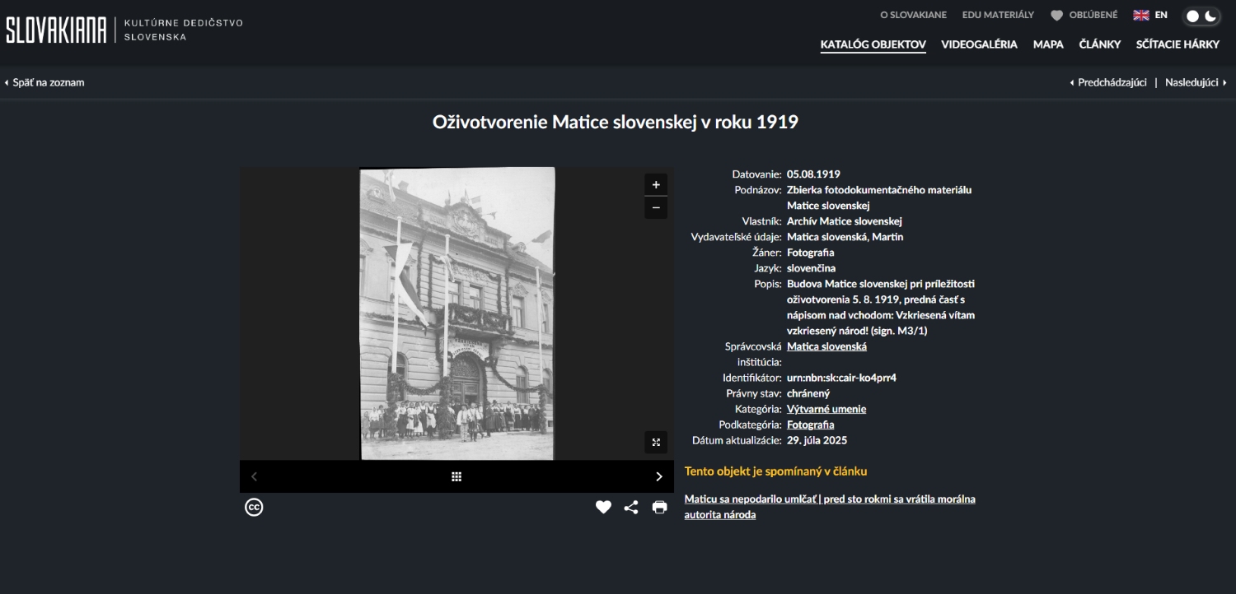Open the thumbnail grid view icon
Image resolution: width=1236 pixels, height=594 pixels.
click(x=456, y=476)
